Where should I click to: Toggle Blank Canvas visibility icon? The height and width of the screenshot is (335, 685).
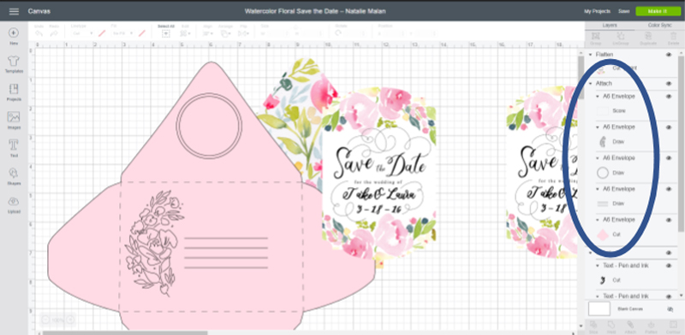coord(670,309)
